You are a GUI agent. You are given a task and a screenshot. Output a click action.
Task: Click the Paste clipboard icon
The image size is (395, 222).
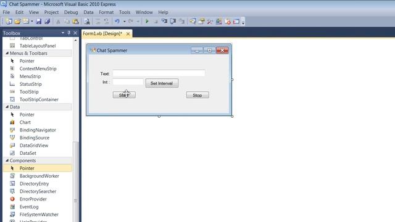click(75, 22)
